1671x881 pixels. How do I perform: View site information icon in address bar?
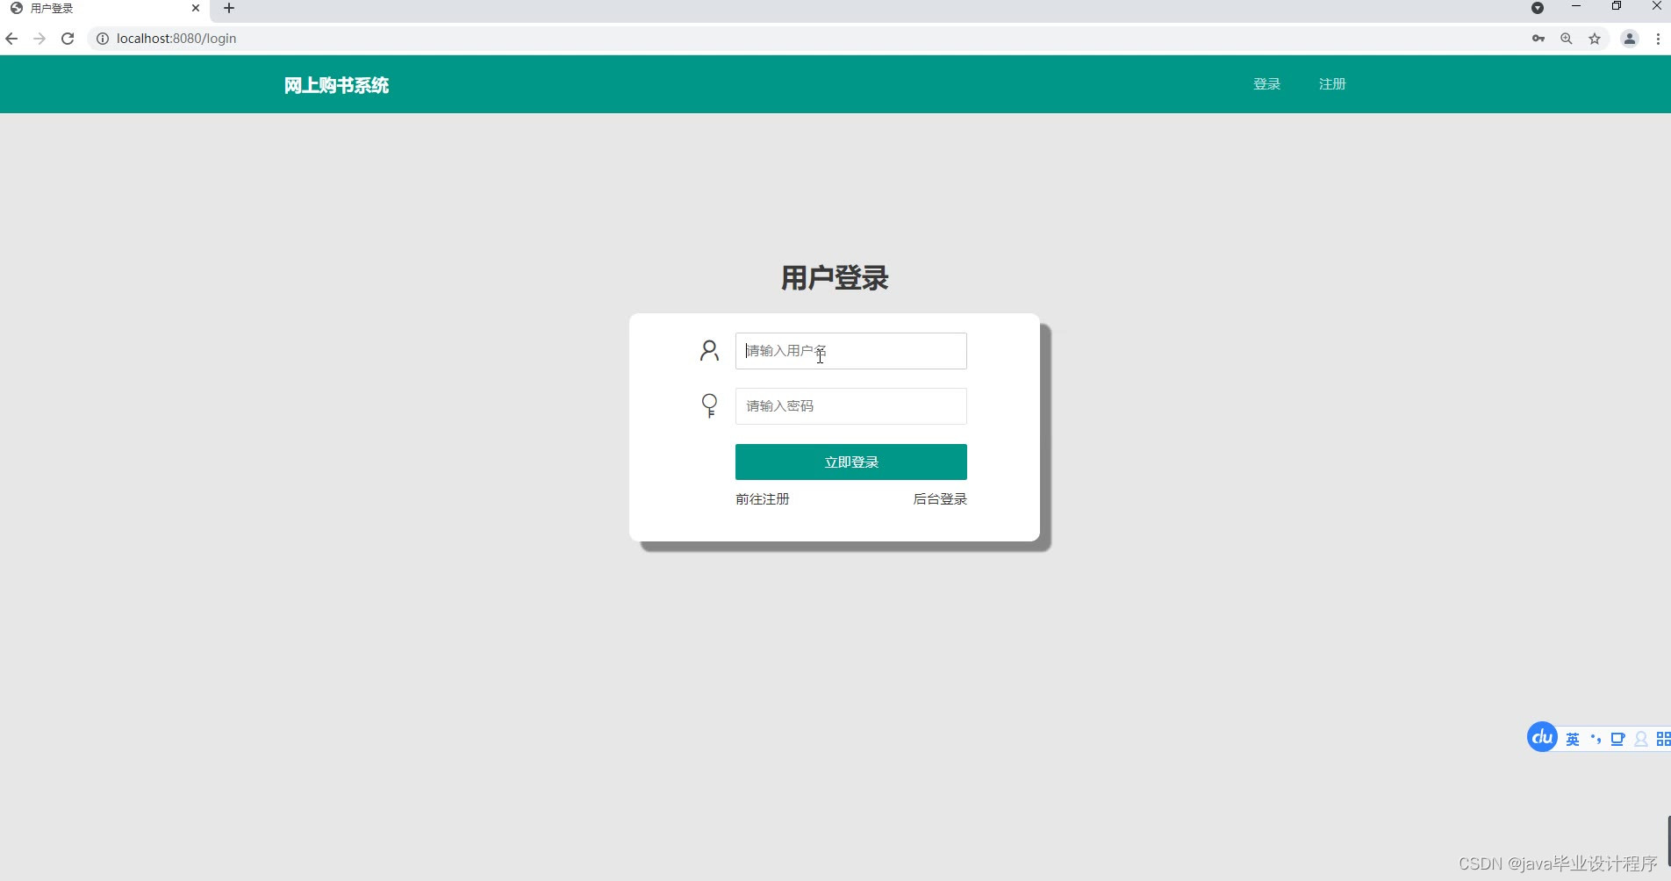[102, 39]
